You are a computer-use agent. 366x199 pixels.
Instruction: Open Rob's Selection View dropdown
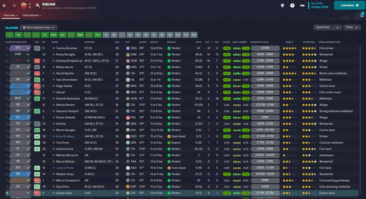(39, 27)
